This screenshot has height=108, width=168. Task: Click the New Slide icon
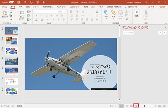pos(22,13)
